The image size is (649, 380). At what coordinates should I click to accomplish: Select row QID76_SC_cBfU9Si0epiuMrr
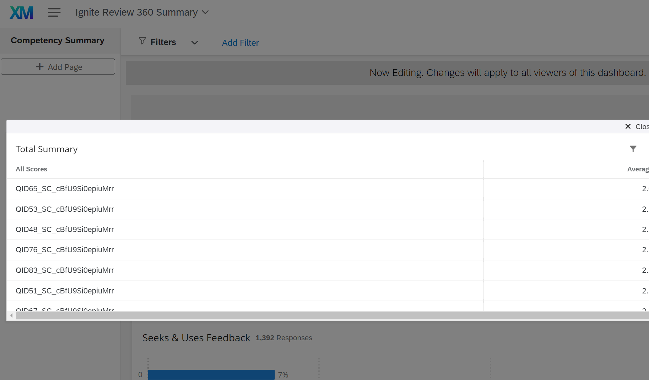click(328, 250)
